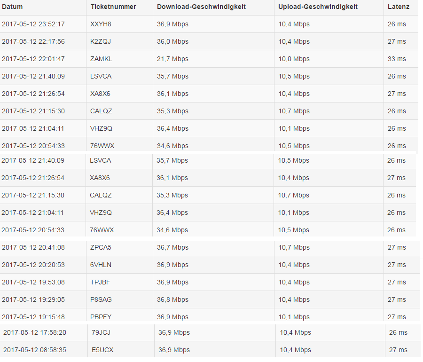The width and height of the screenshot is (423, 362).
Task: Click the Datum column header
Action: 12,7
